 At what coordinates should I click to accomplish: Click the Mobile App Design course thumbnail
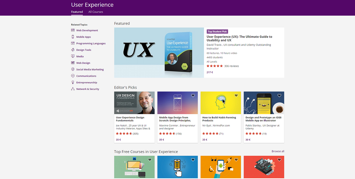[177, 103]
